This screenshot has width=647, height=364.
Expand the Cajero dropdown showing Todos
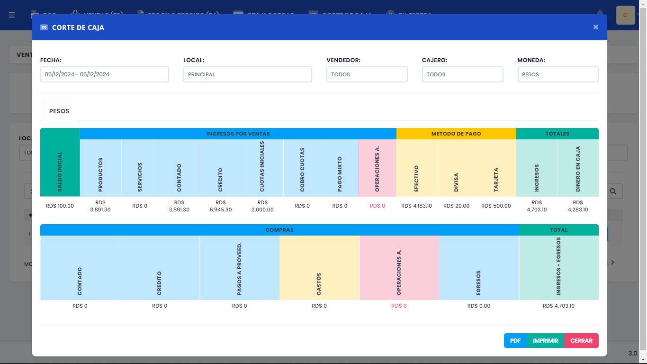pyautogui.click(x=463, y=74)
